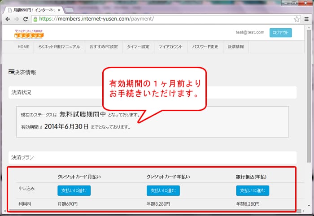Close the 月額690円 browser tab
This screenshot has height=216, width=314.
[58, 9]
